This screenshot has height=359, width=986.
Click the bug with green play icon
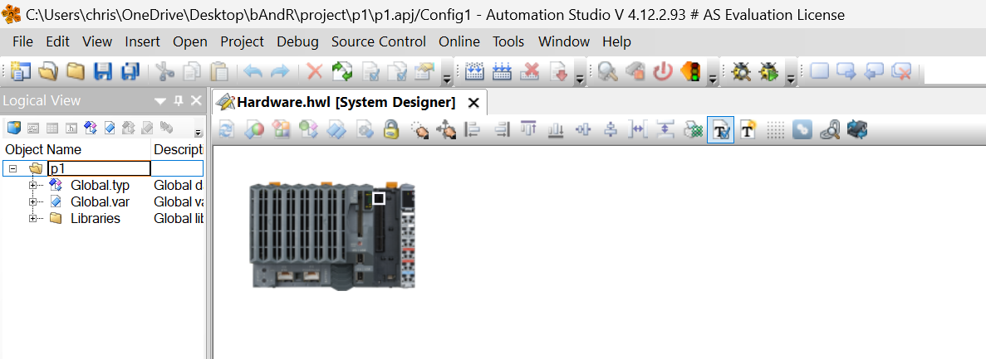(769, 71)
